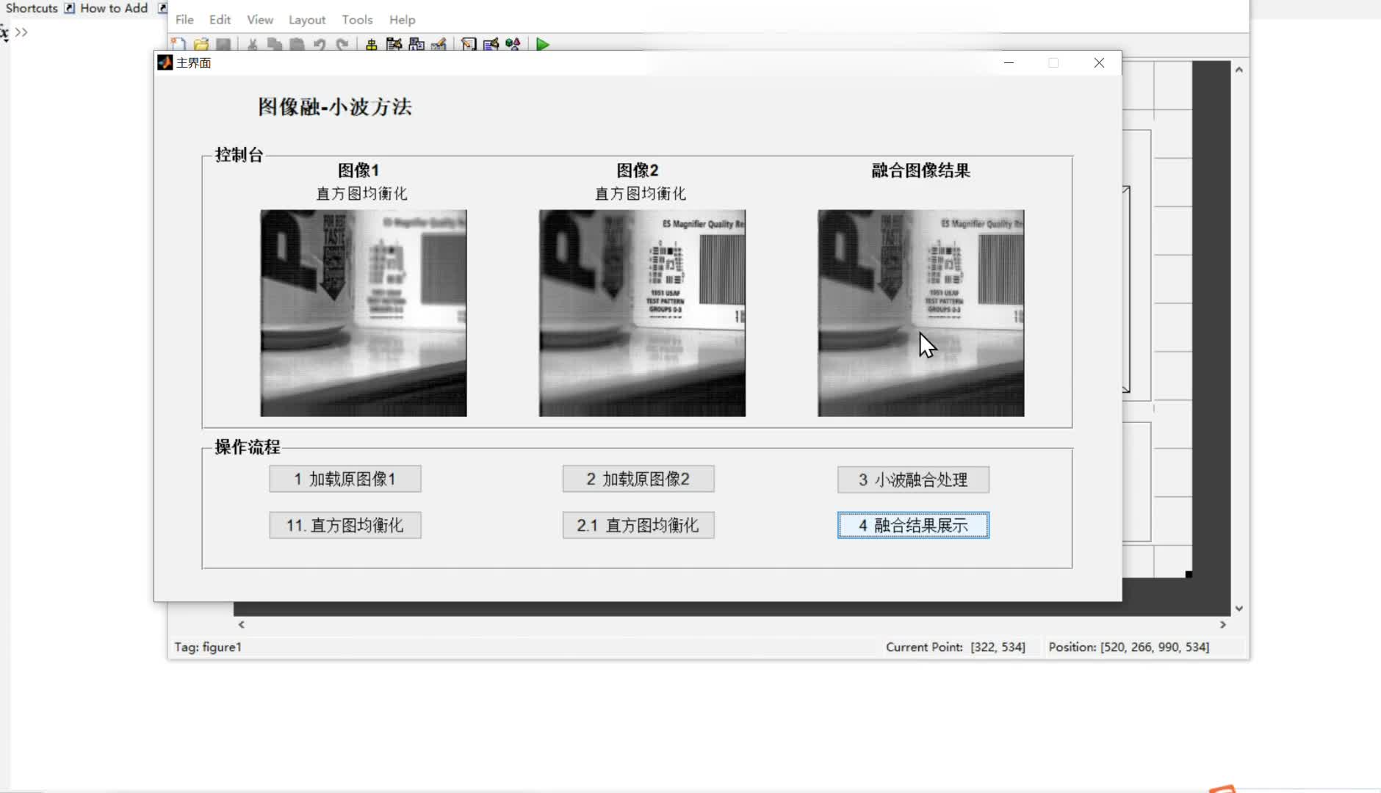Screen dimensions: 1381x793
Task: Click '3 小波融合处理' button
Action: click(913, 480)
